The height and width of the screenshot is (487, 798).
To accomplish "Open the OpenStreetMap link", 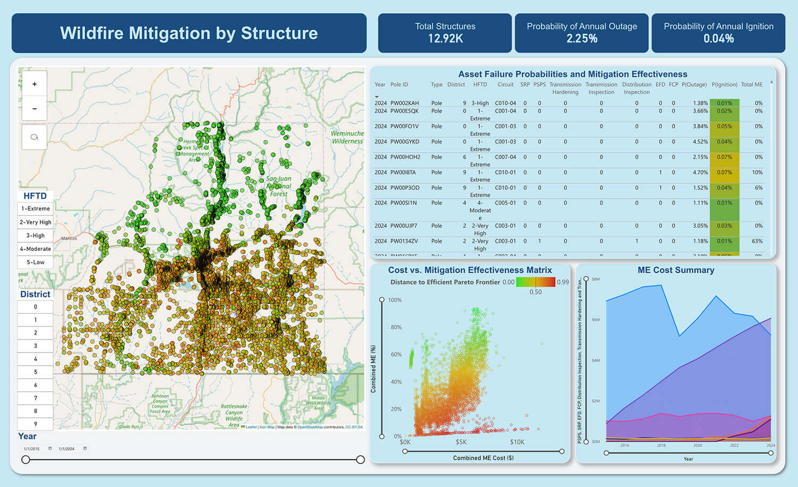I will (312, 427).
